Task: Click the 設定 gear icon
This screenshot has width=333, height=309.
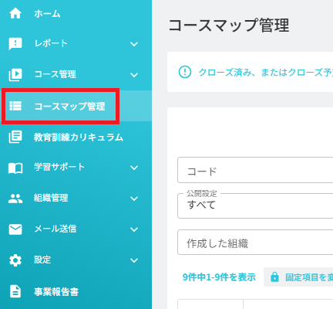Action: click(x=15, y=260)
